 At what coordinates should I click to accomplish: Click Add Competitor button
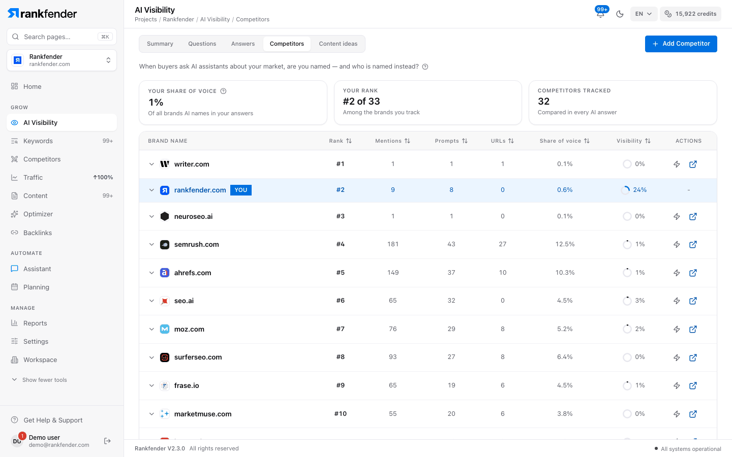681,44
